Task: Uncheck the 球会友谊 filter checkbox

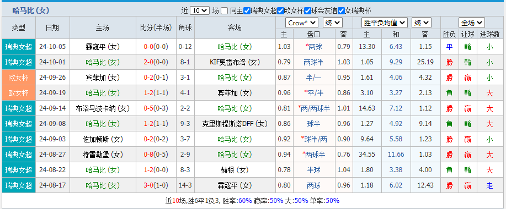Action: (307, 10)
